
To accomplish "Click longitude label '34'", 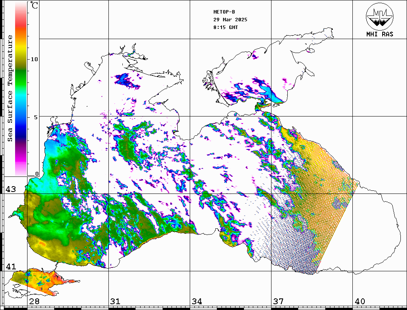I will click(197, 301).
